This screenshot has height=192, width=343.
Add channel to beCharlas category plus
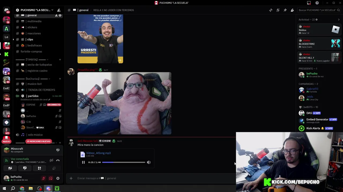[60, 79]
